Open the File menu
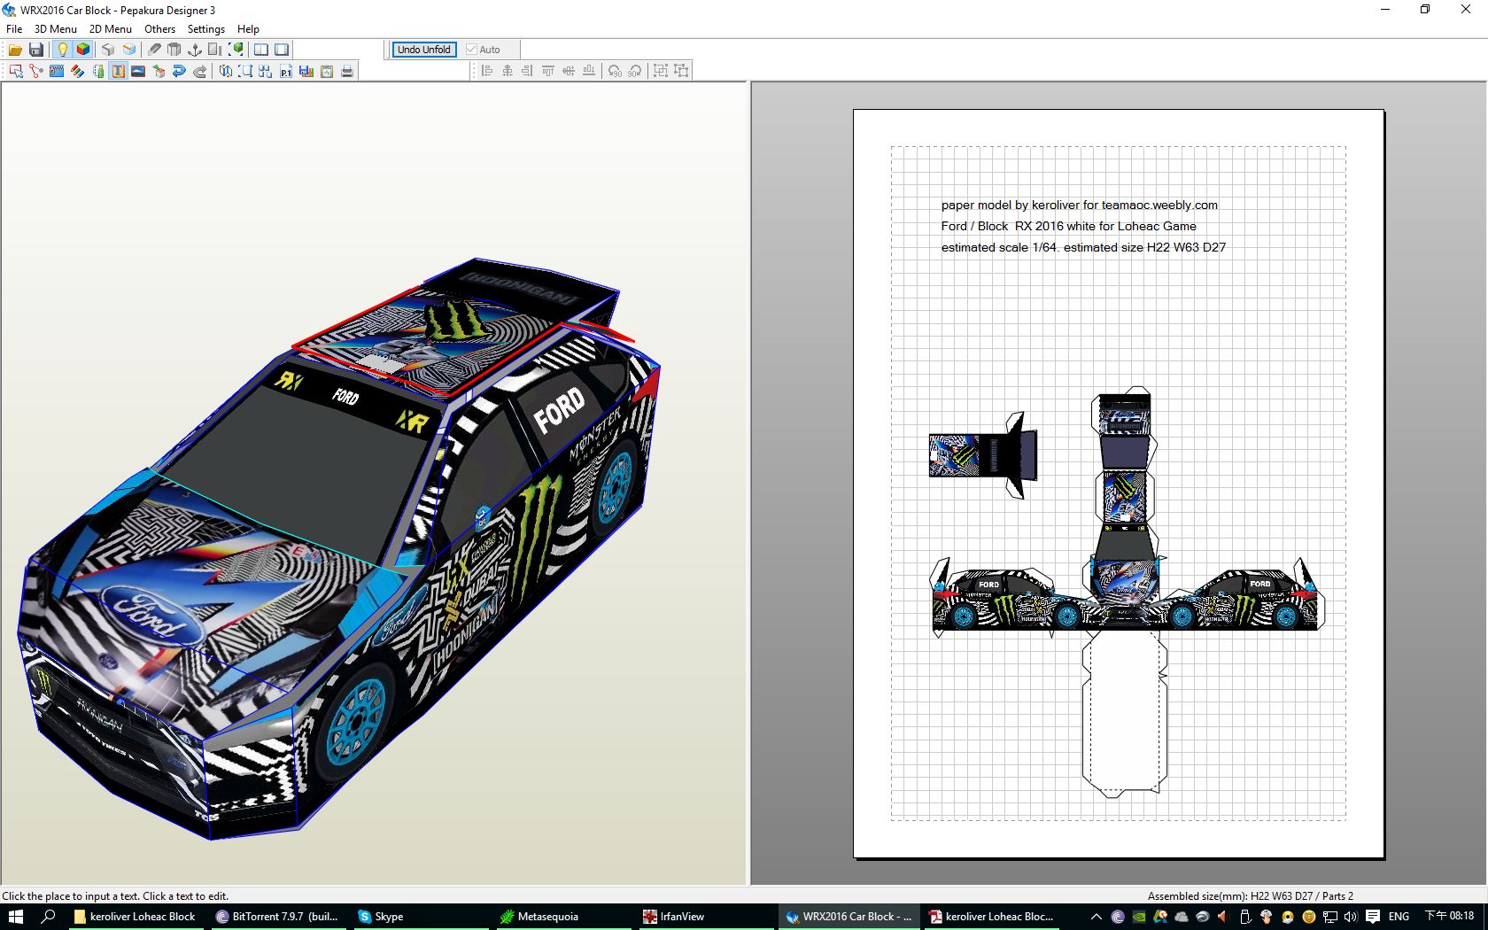 tap(14, 28)
